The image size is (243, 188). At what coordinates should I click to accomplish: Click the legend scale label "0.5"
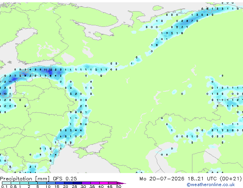click(13, 186)
